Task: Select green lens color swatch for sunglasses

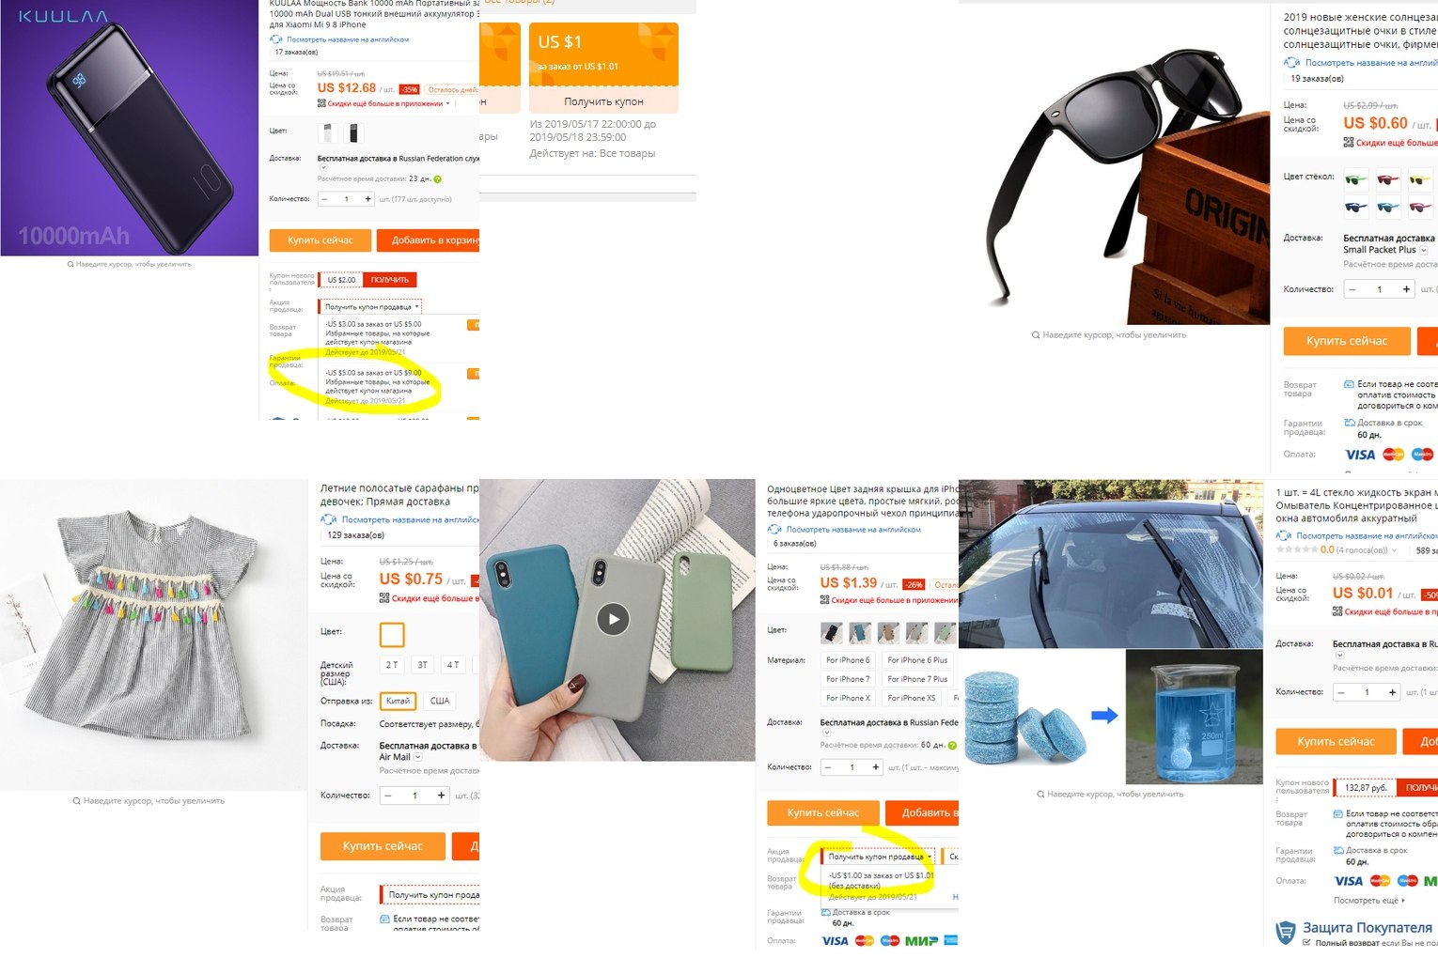Action: (1356, 179)
